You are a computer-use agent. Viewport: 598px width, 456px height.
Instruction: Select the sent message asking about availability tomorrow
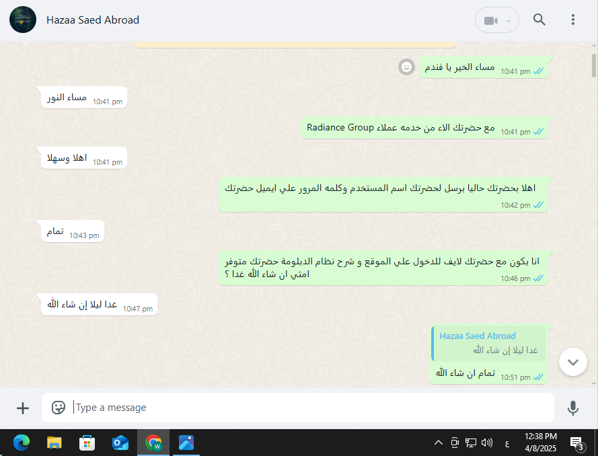383,268
